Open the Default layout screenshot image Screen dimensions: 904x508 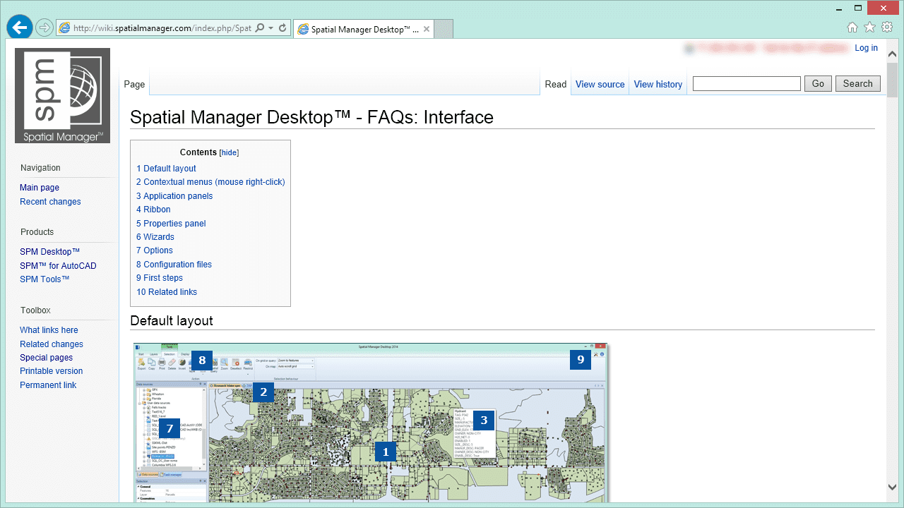(371, 423)
